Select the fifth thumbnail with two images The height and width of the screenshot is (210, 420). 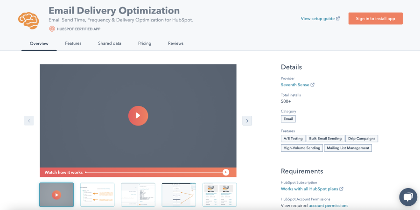click(x=219, y=195)
